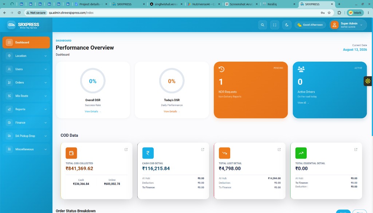Expand the DA Pickup Drop chevron

46,136
